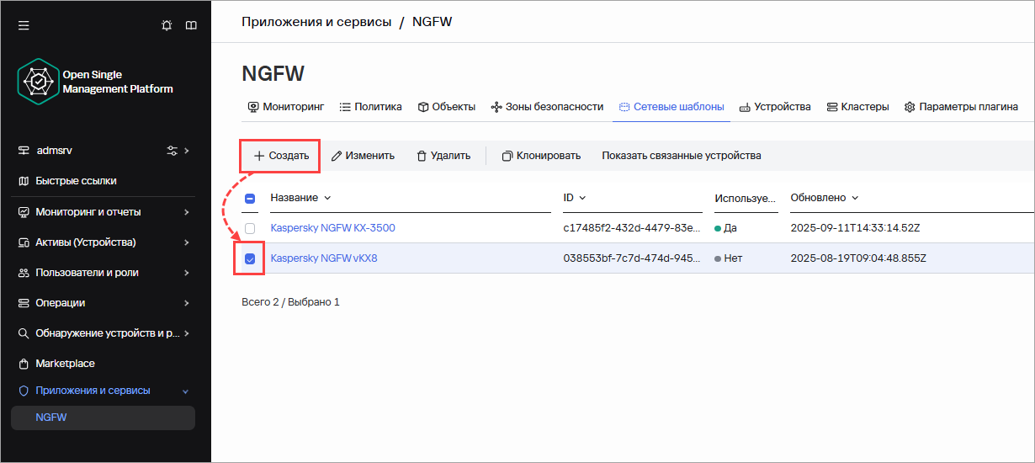Screen dimensions: 1035x463
Task: Click the Параметры плагина gear icon
Action: click(910, 107)
